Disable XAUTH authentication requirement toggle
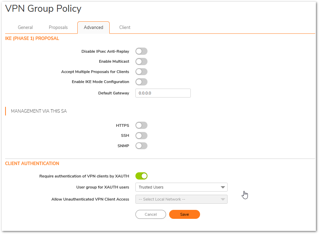 click(141, 176)
